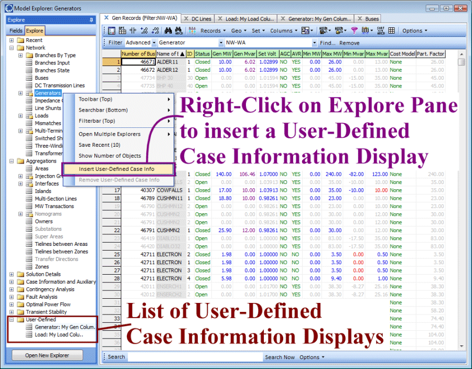This screenshot has height=369, width=472.
Task: Open the Advanced filter type dropdown
Action: click(x=155, y=43)
